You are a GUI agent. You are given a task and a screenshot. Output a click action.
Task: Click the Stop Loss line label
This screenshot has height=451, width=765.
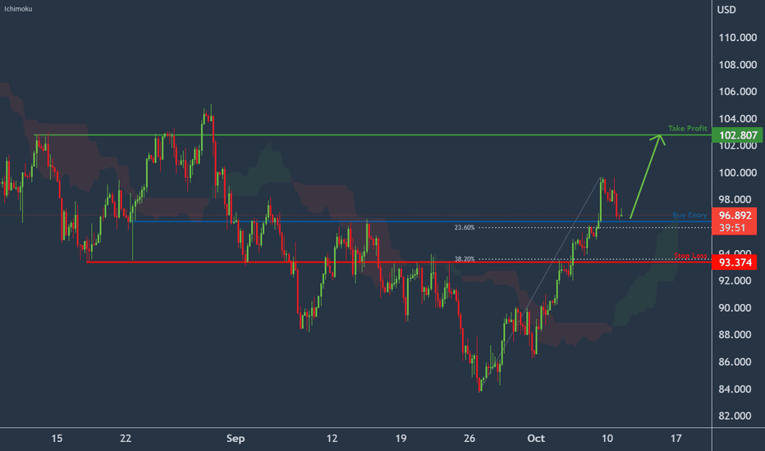click(690, 256)
